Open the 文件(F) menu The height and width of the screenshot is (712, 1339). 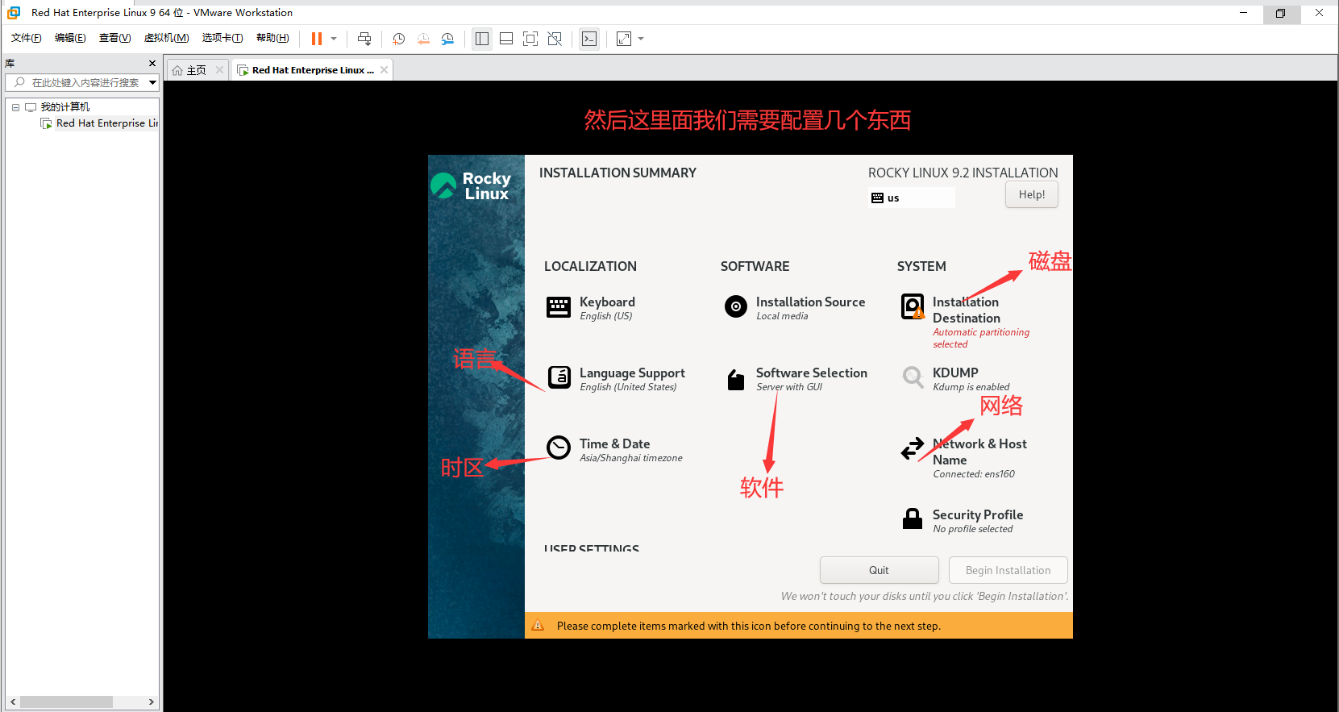click(x=26, y=38)
